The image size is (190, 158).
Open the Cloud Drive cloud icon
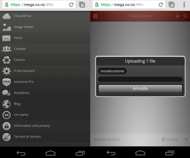coord(7,16)
